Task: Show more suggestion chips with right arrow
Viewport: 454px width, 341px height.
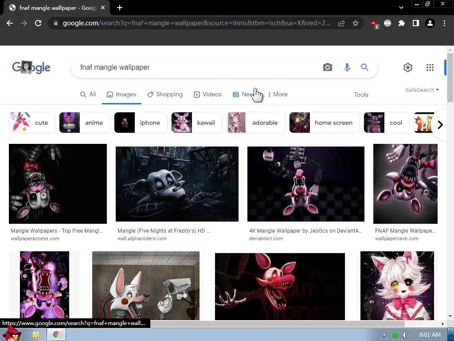Action: pos(440,125)
